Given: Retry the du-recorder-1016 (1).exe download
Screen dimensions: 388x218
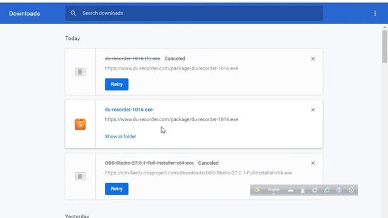Looking at the screenshot, I should click(x=116, y=84).
